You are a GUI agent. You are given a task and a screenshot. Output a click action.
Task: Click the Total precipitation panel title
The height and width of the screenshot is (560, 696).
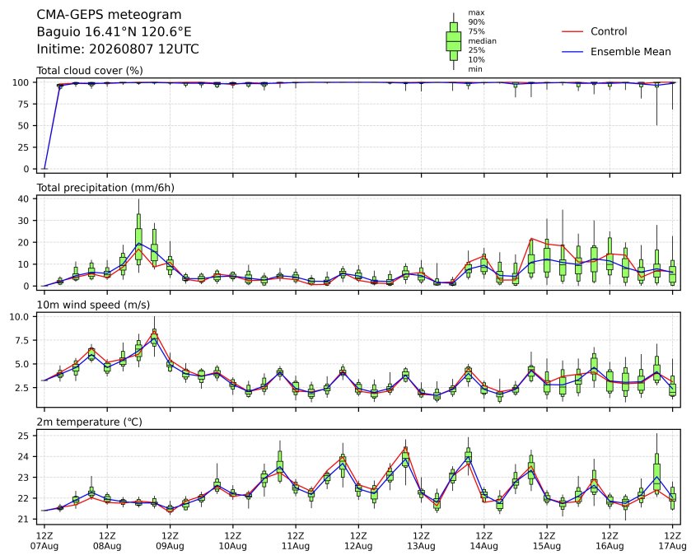105,188
